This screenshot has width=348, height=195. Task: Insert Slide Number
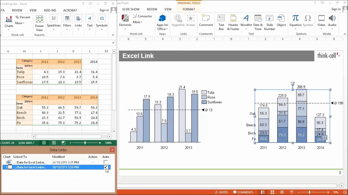[269, 23]
